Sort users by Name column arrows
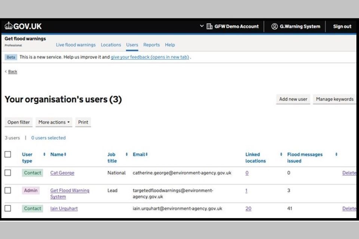The image size is (359, 239). coord(65,155)
